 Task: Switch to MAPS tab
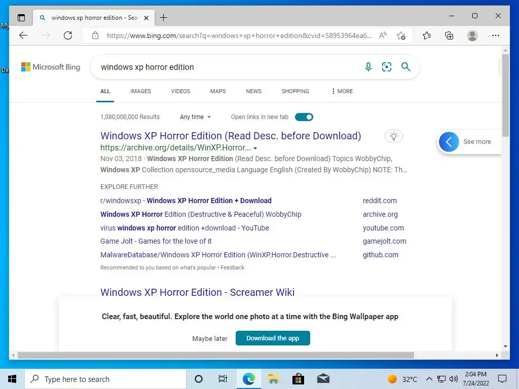218,91
